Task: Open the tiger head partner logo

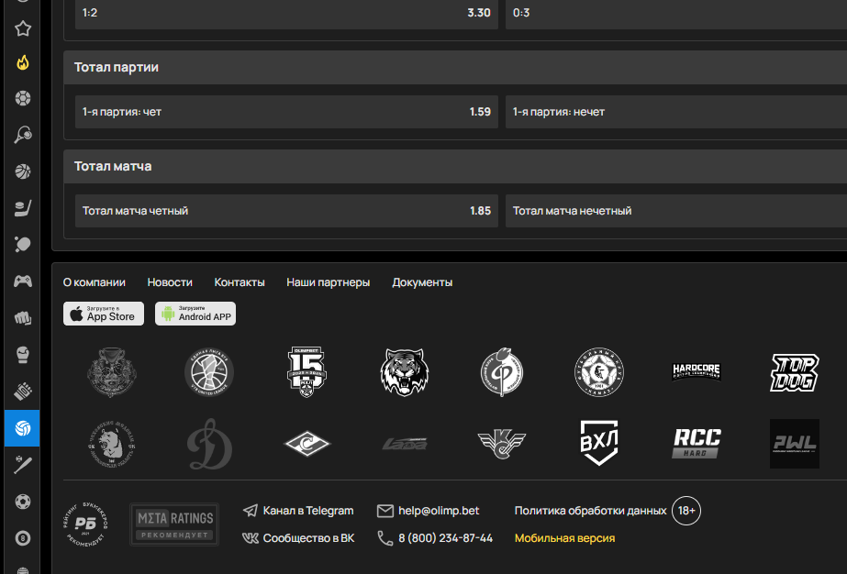Action: [404, 372]
